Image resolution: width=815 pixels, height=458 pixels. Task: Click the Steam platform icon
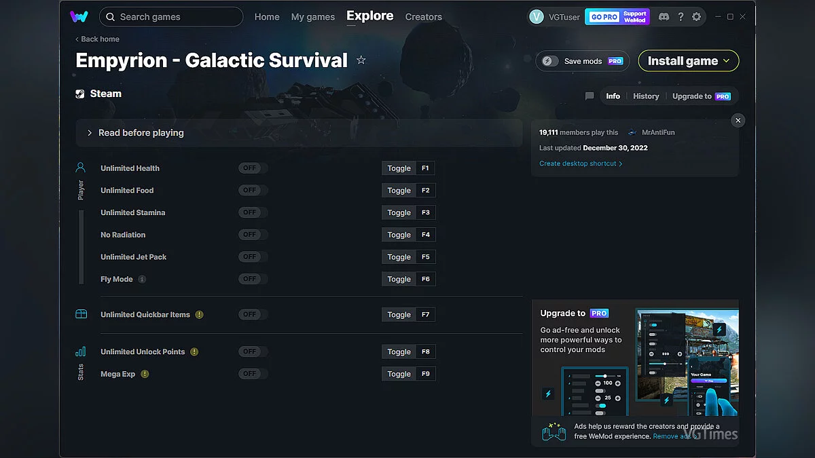coord(80,94)
